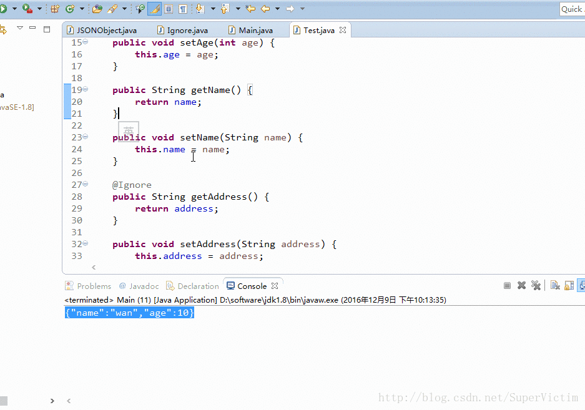
Task: Open the Declaration view tab
Action: tap(193, 286)
